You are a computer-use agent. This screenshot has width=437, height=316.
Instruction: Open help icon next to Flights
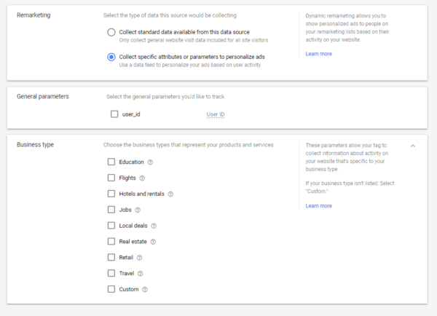[x=142, y=178]
